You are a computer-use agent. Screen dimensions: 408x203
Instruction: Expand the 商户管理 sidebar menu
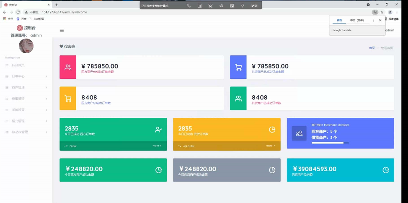[26, 88]
